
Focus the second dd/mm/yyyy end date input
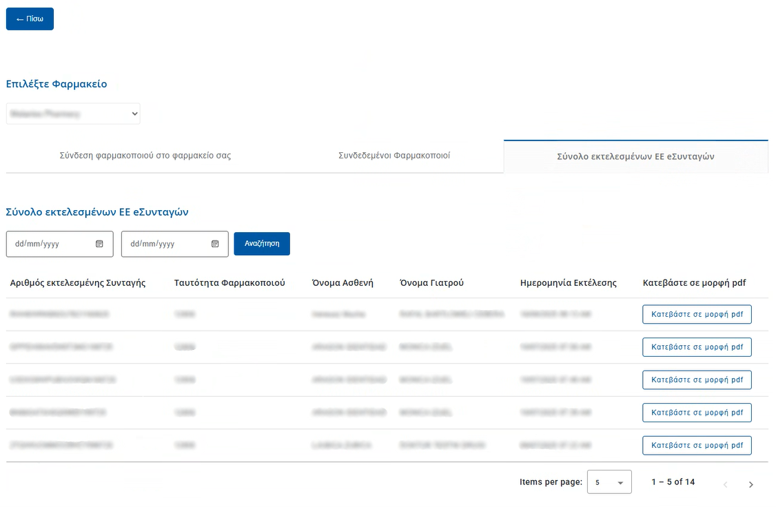coord(164,244)
